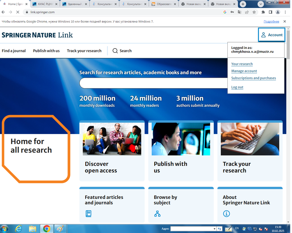Click the share page icon

[247, 12]
